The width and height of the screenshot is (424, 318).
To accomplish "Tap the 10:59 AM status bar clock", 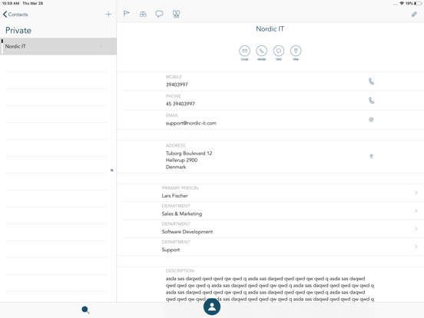I will tap(11, 3).
